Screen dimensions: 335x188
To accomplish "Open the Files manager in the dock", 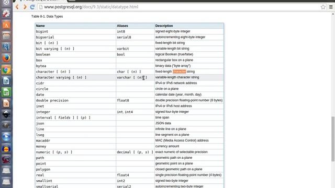I will [6, 36].
